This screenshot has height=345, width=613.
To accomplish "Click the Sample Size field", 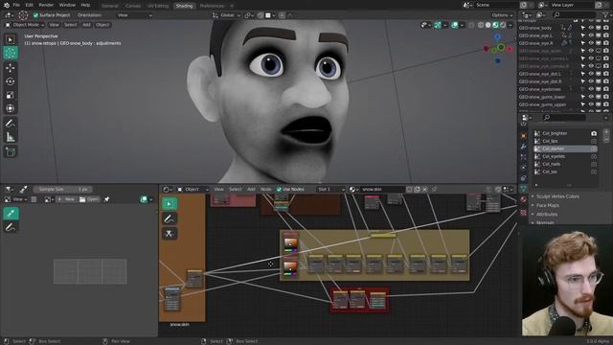I will click(x=62, y=190).
